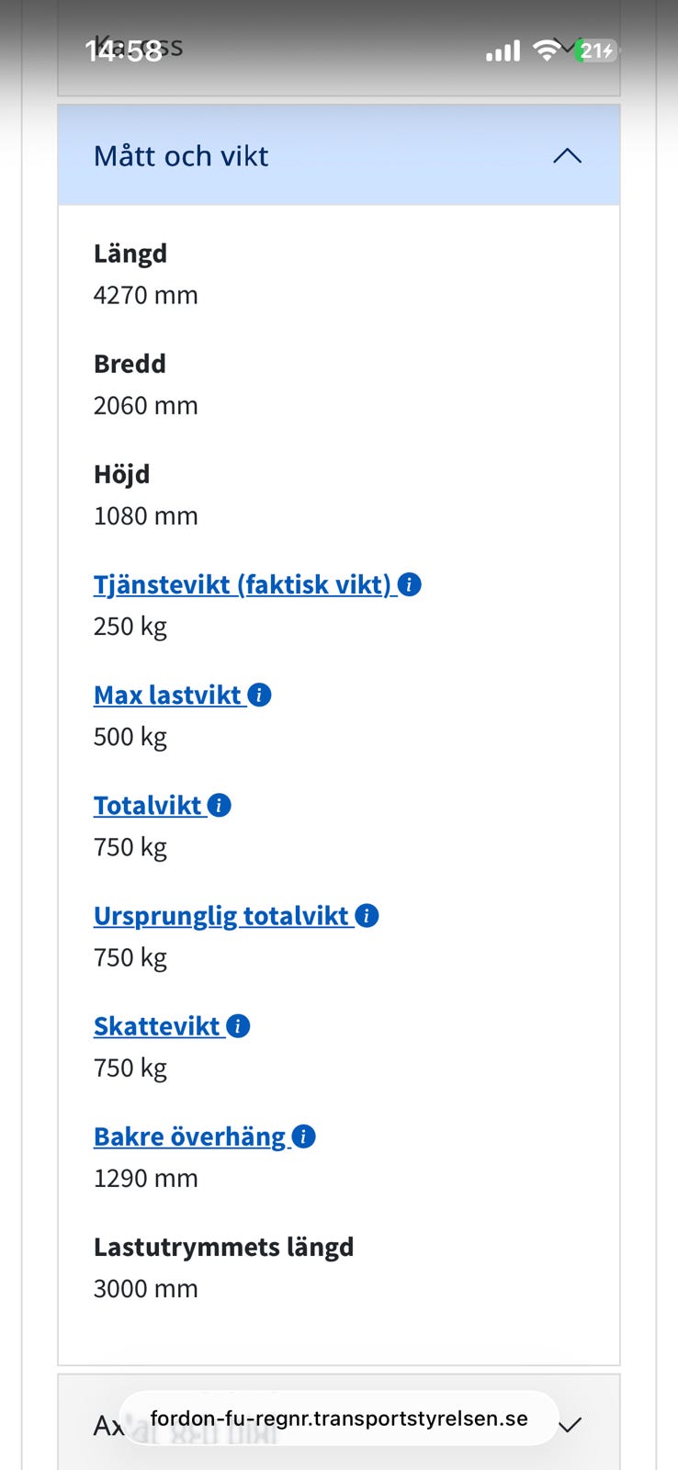Open the Bakre överhäng link

click(x=189, y=1136)
